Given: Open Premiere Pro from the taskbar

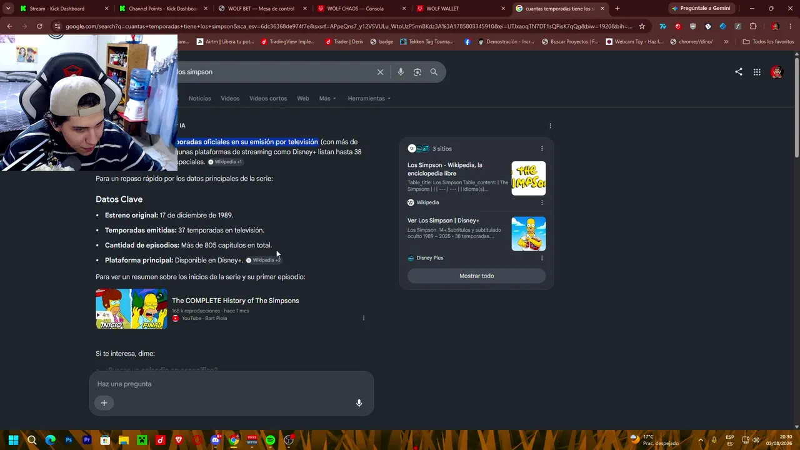Looking at the screenshot, I should [x=87, y=440].
